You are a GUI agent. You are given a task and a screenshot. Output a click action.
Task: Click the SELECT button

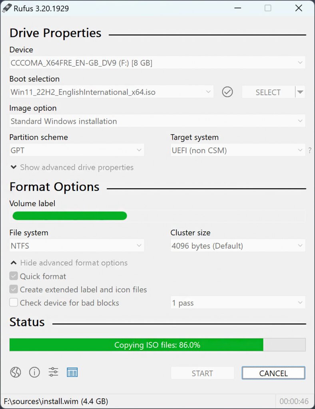coord(268,92)
